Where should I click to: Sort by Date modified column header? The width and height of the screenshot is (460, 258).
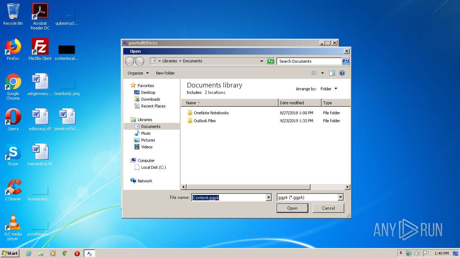coord(300,103)
